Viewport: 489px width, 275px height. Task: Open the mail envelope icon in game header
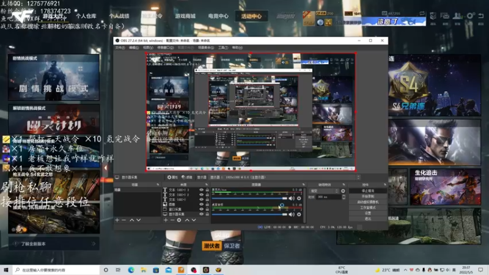pyautogui.click(x=445, y=16)
